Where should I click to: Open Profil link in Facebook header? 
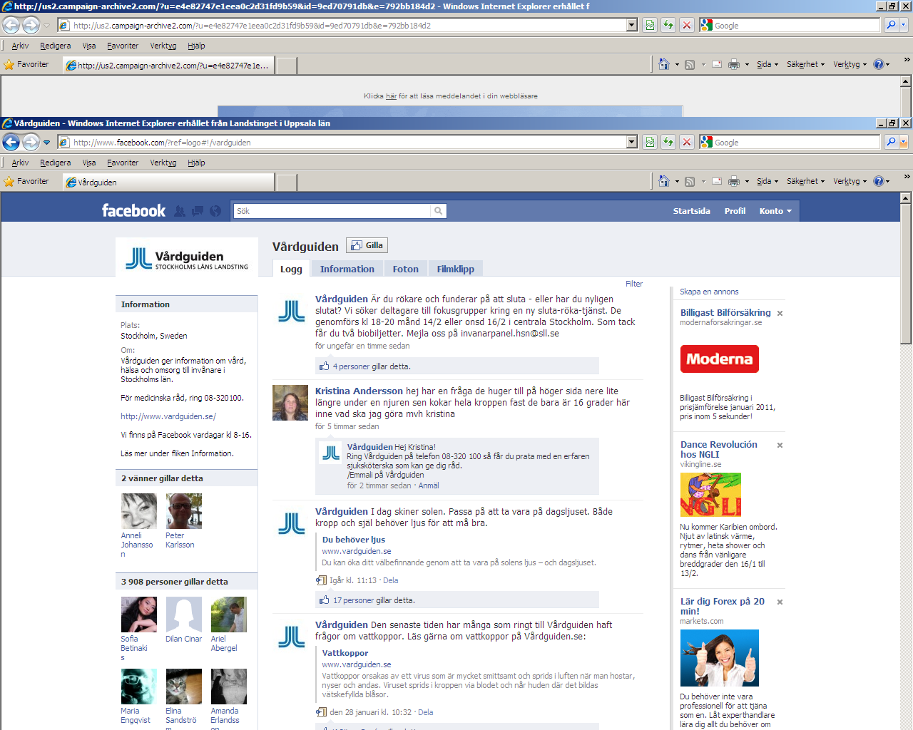pyautogui.click(x=735, y=211)
